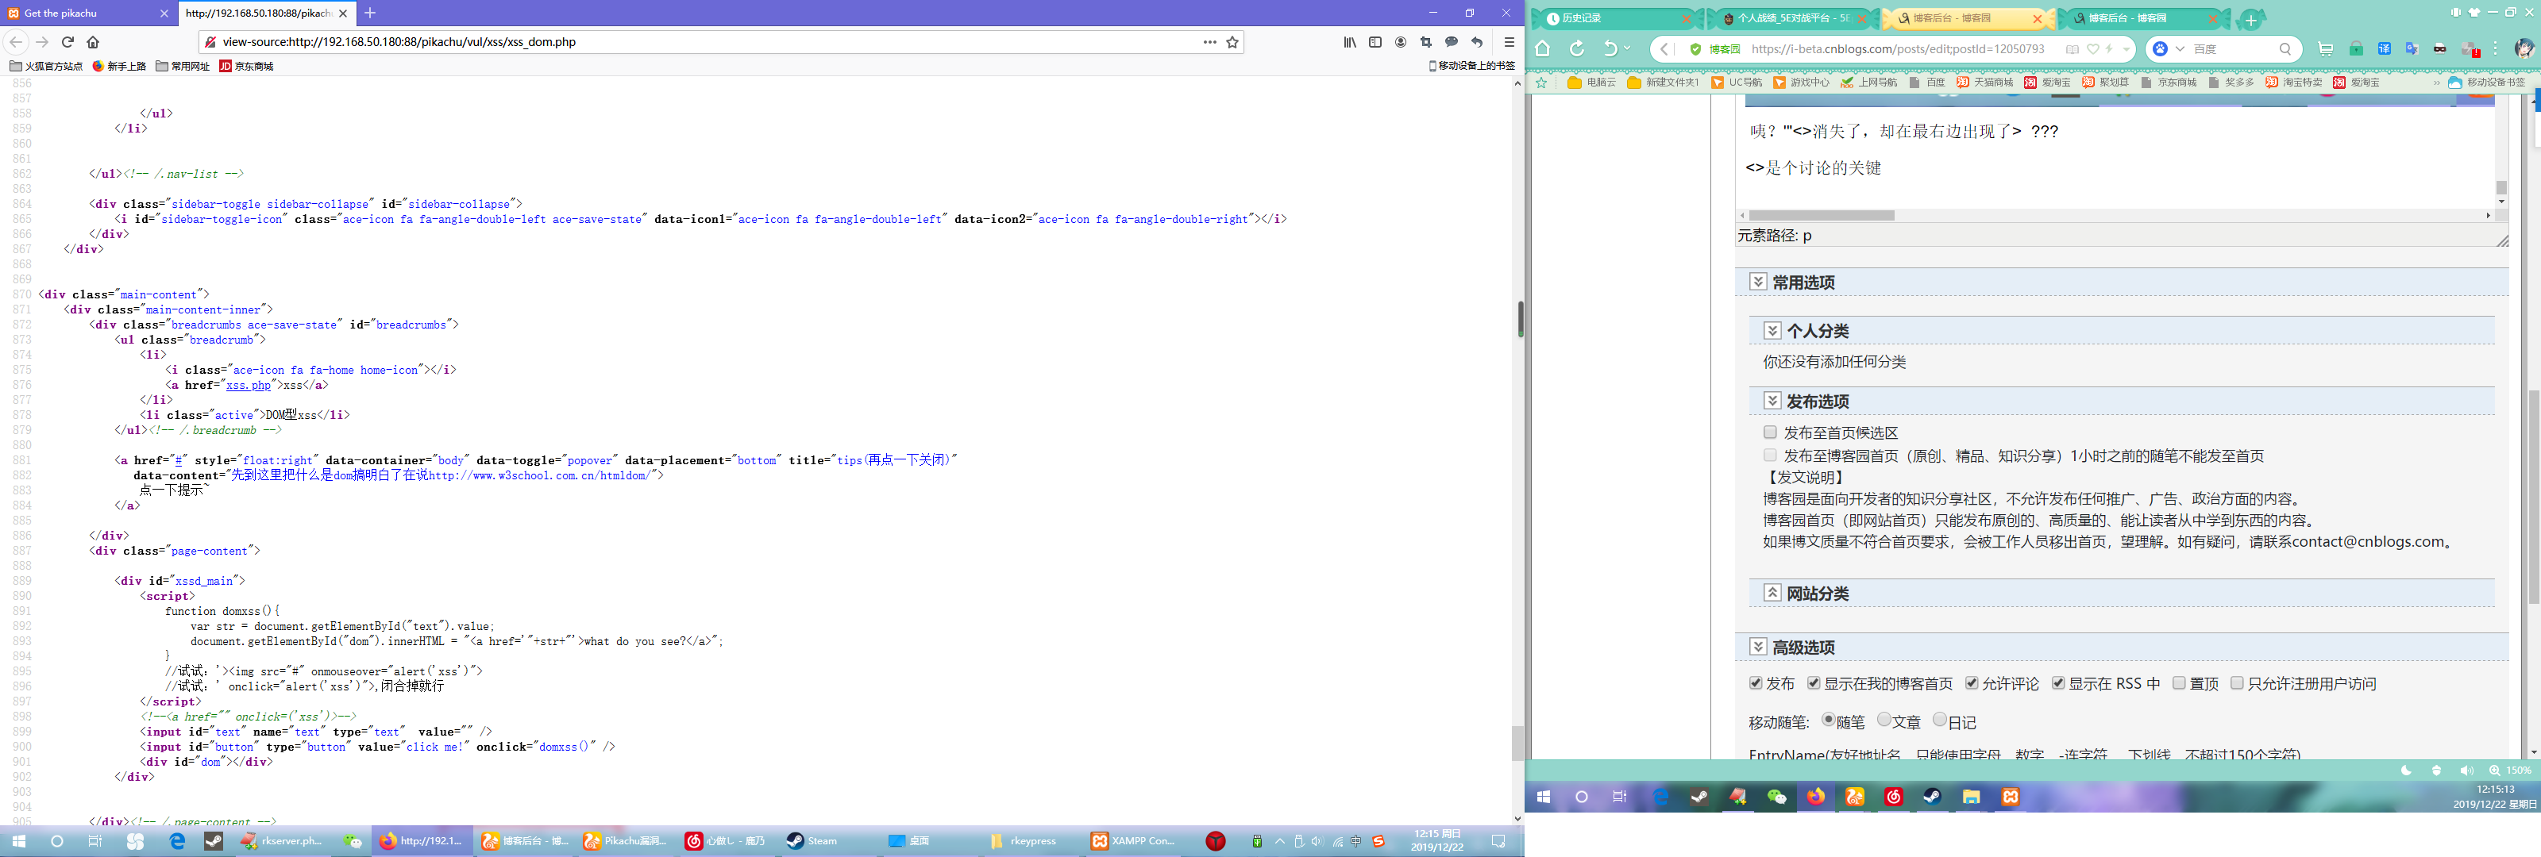Open Firefox library icon in toolbar
The image size is (2541, 857).
pos(1349,42)
